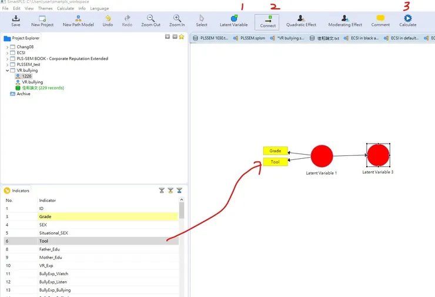Open VR bullying path model item

(29, 82)
